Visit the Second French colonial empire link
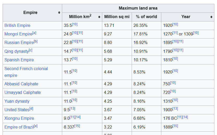217x135 pixels. tap(26, 69)
